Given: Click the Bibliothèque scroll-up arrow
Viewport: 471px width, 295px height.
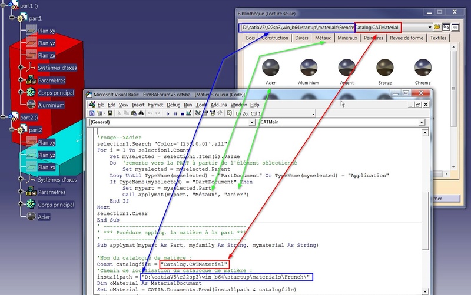Looking at the screenshot, I should click(453, 47).
